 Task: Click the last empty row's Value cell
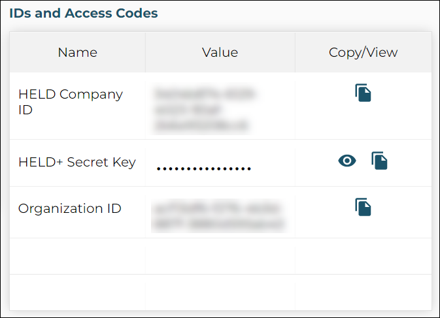220,293
